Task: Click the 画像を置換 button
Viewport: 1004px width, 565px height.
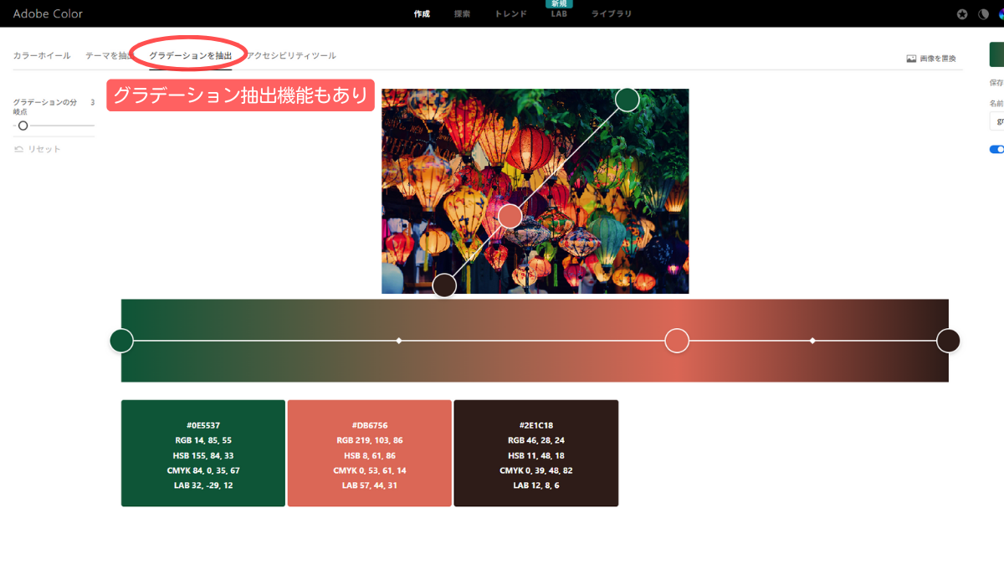Action: point(931,59)
